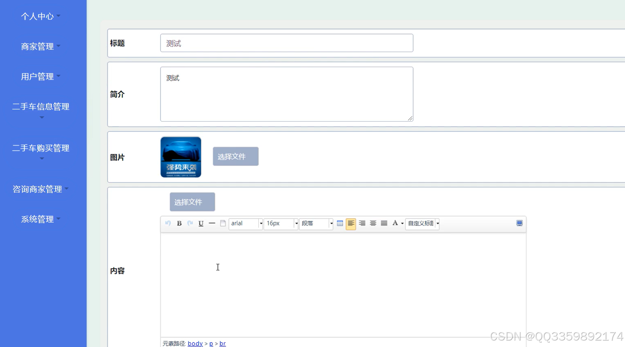Click the uploaded car image thumbnail
The image size is (625, 347).
181,157
